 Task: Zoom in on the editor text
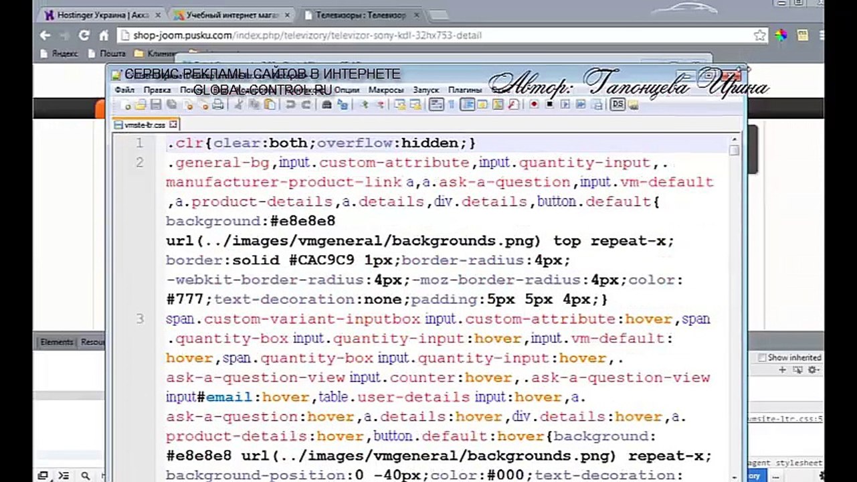(363, 104)
